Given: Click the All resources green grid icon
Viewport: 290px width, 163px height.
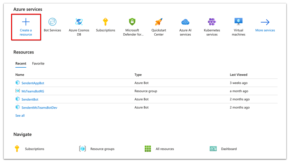Looking at the screenshot, I should pyautogui.click(x=148, y=149).
